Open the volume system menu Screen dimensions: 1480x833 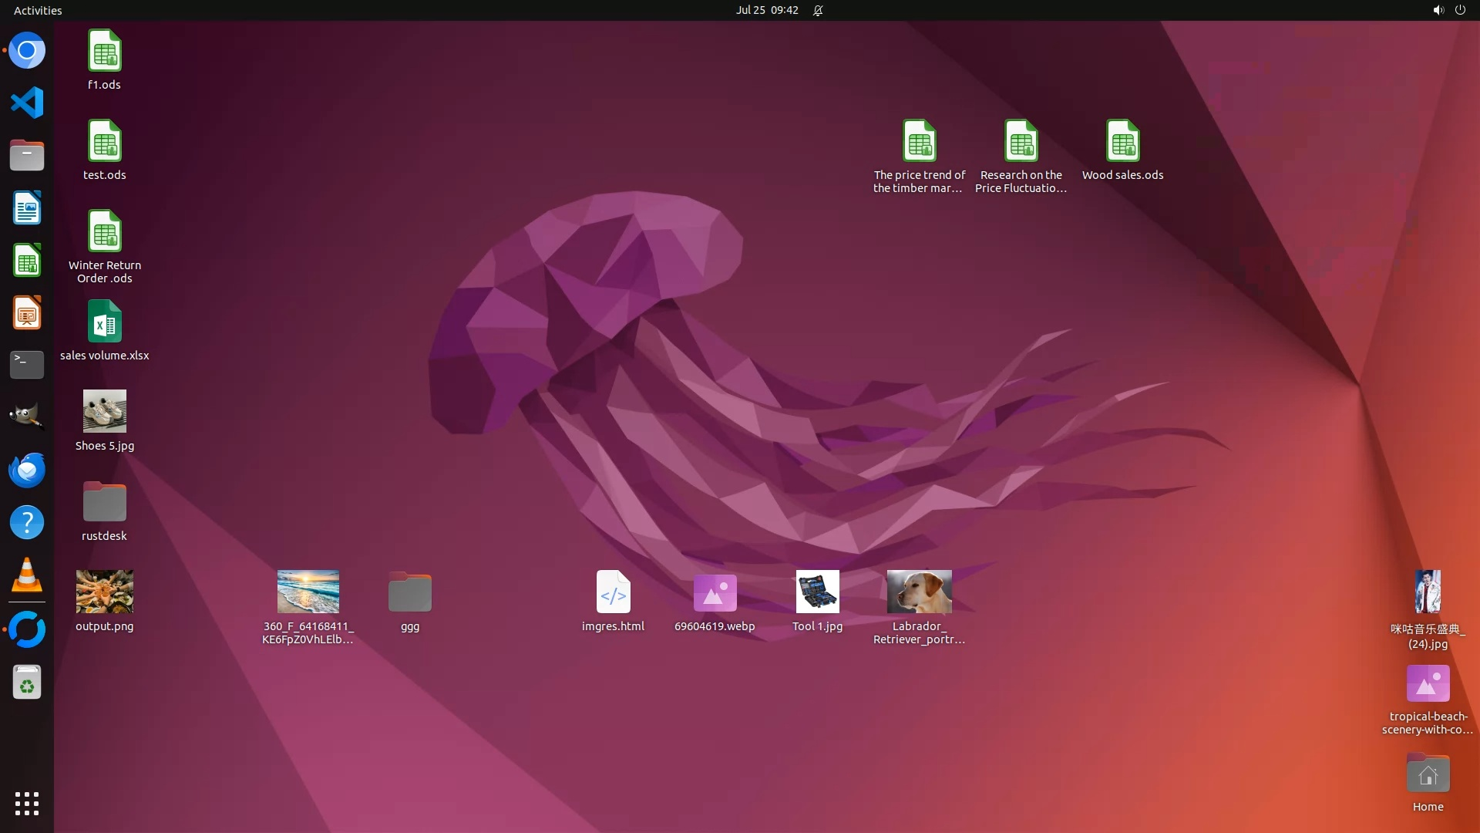point(1438,10)
